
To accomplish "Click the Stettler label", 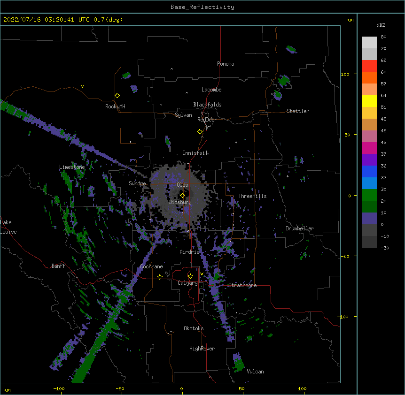I will point(297,111).
